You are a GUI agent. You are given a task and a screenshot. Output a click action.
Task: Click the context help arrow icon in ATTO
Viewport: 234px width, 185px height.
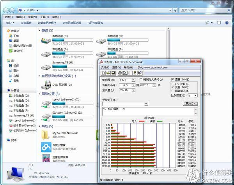[140, 73]
